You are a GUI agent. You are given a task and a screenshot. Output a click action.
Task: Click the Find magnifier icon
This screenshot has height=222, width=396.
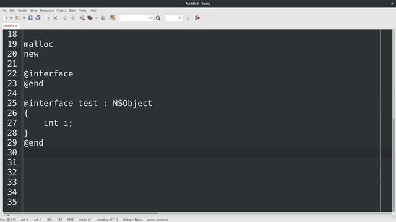point(158,18)
